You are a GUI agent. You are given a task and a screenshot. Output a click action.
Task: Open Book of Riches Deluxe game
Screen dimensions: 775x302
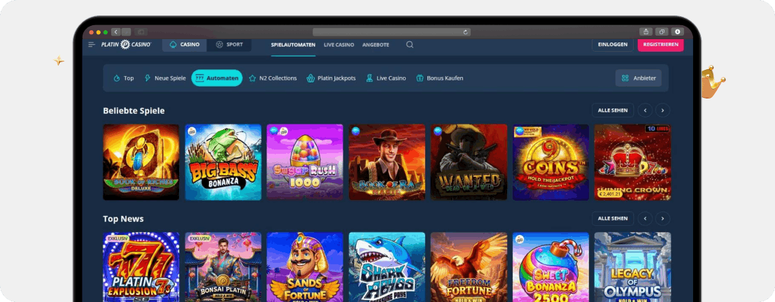pos(141,162)
